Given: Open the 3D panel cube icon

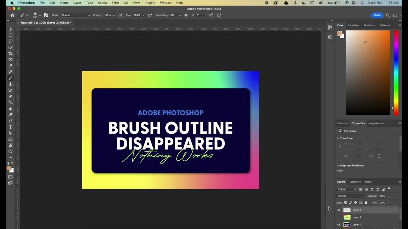Looking at the screenshot, I should click(x=330, y=37).
